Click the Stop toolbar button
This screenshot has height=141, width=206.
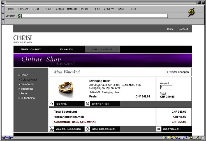coord(133,9)
